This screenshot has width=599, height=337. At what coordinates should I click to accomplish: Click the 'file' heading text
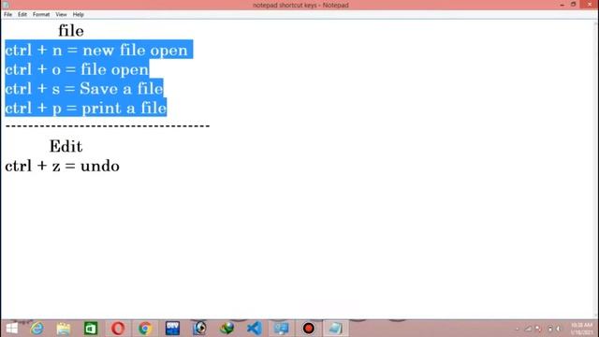tap(71, 31)
